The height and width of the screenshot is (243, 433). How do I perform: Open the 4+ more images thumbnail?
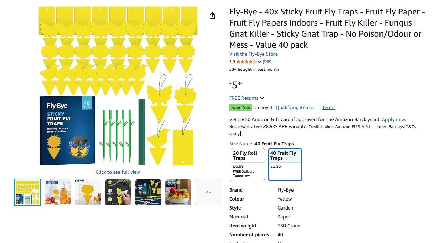pos(208,192)
